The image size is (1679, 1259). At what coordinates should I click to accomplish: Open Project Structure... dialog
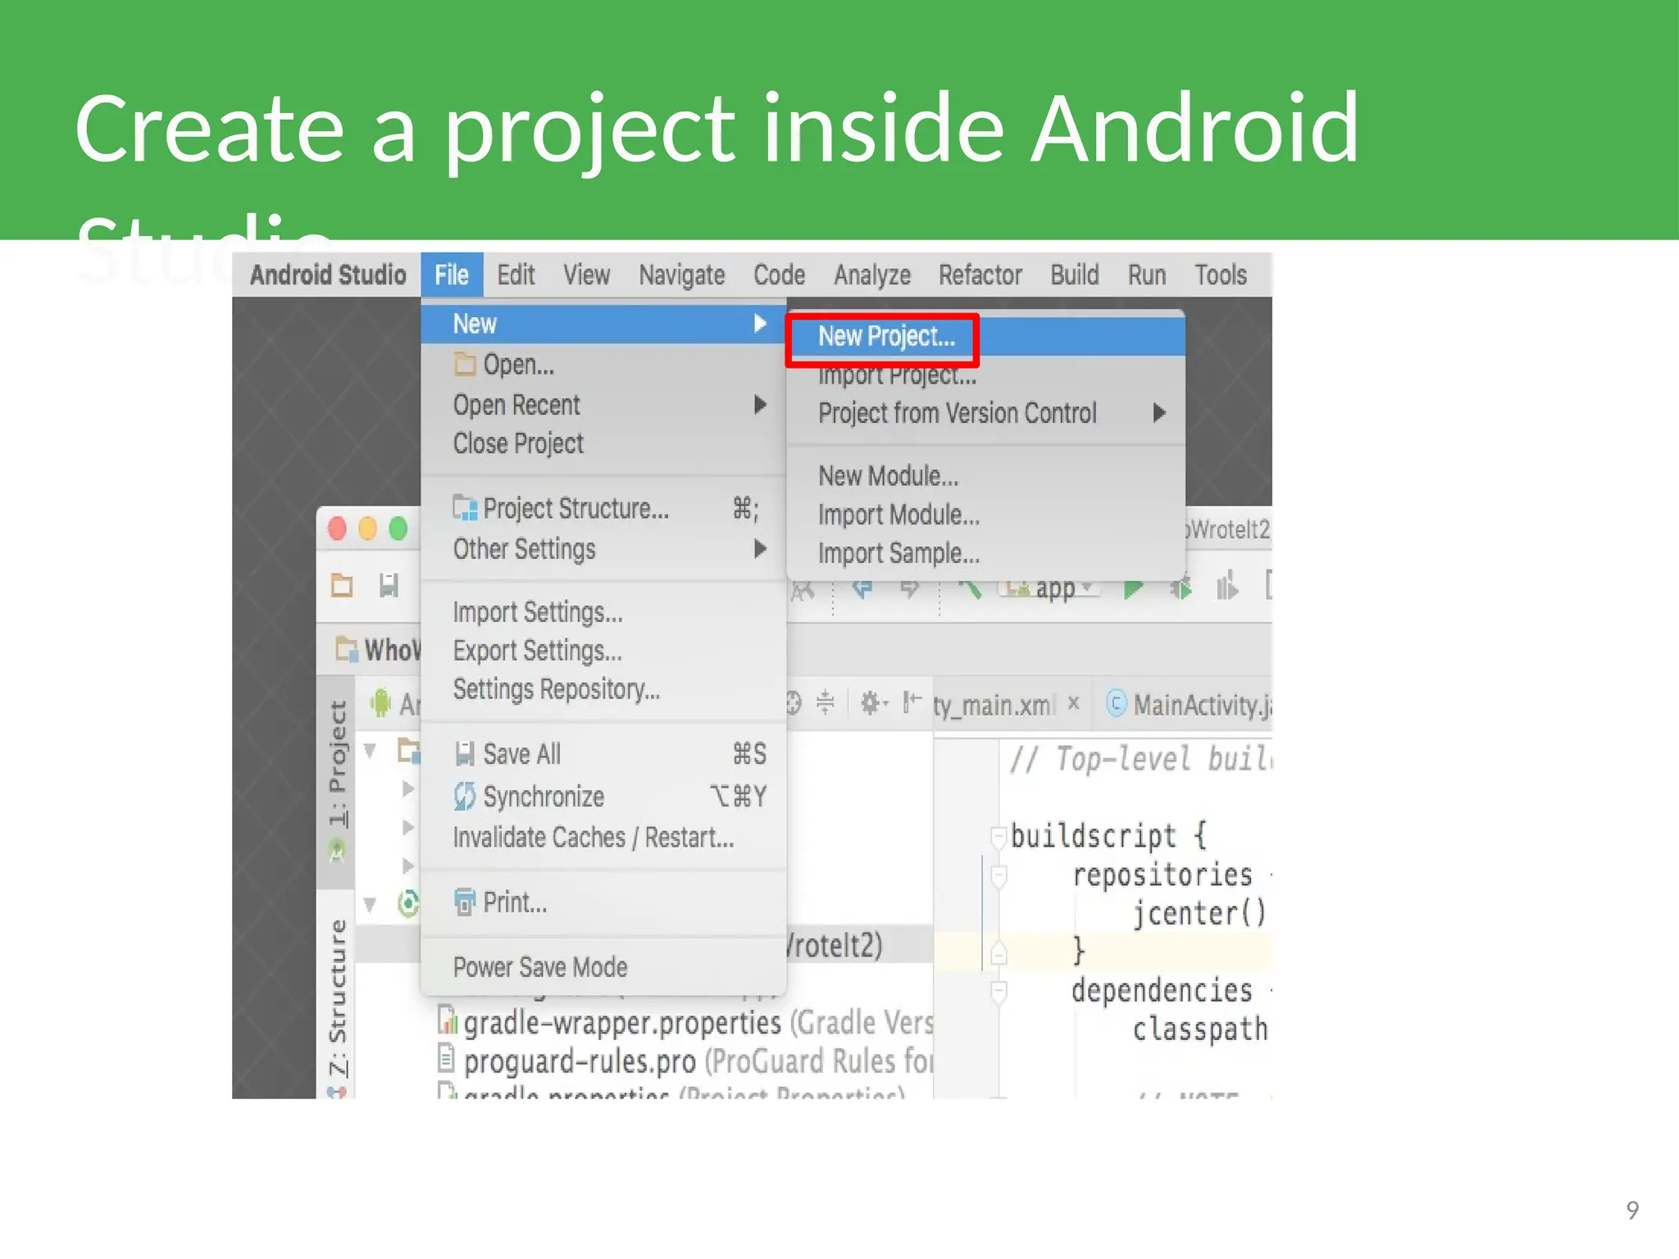point(603,509)
